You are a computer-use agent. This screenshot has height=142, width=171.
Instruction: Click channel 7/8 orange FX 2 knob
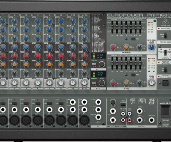click(73, 64)
